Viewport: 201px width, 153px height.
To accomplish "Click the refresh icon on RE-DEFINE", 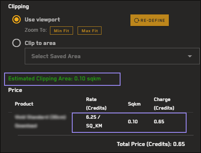I will [x=137, y=20].
